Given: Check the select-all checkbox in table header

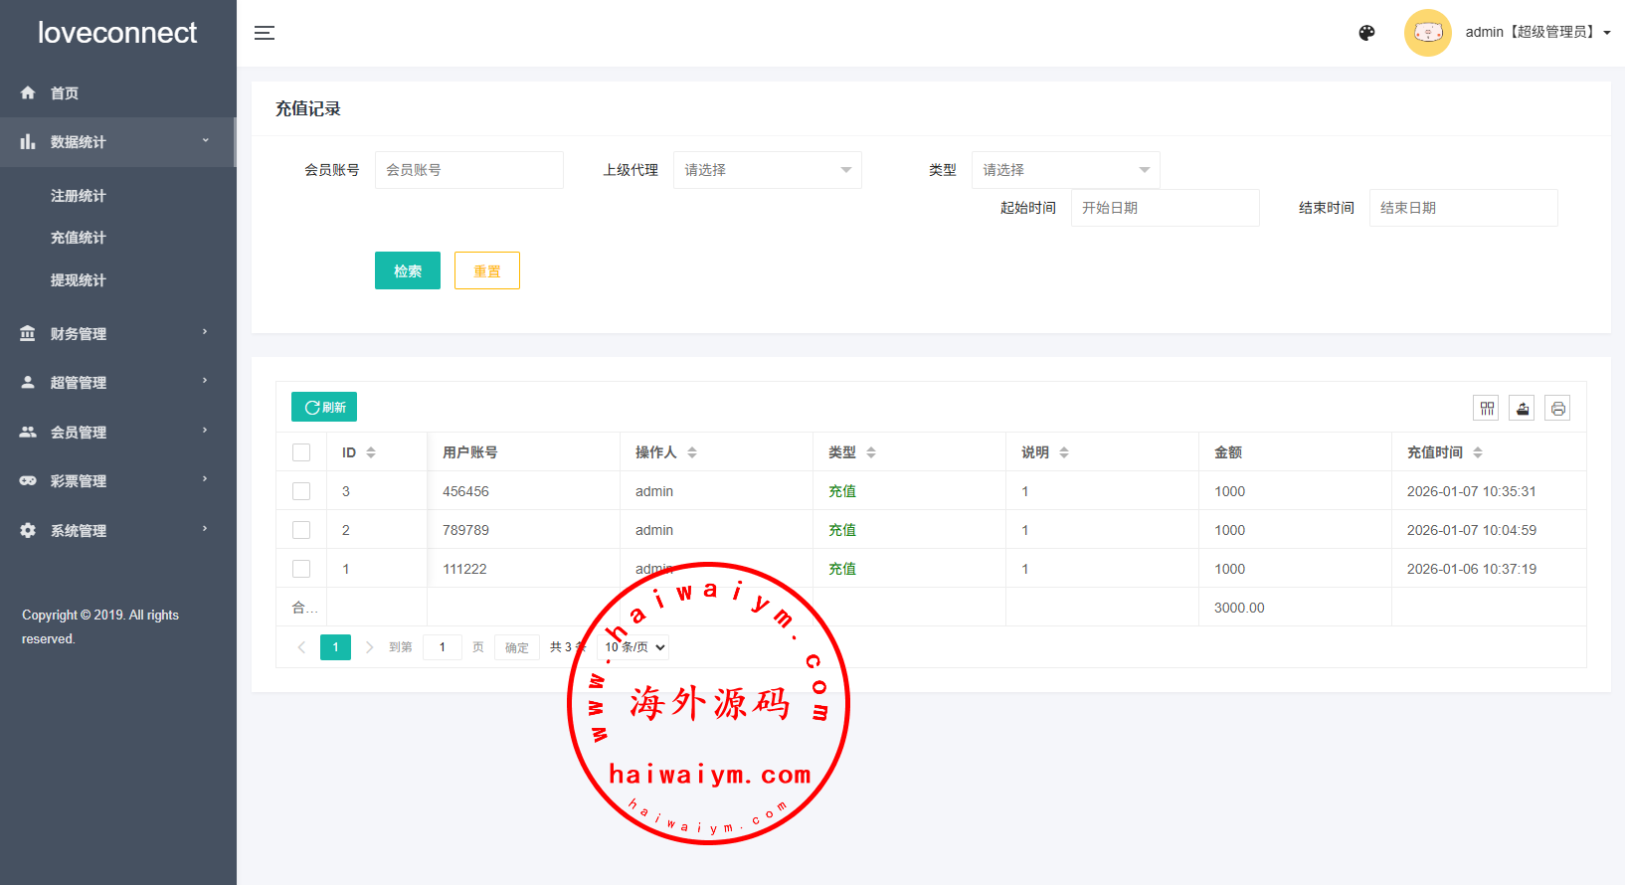Looking at the screenshot, I should (301, 452).
